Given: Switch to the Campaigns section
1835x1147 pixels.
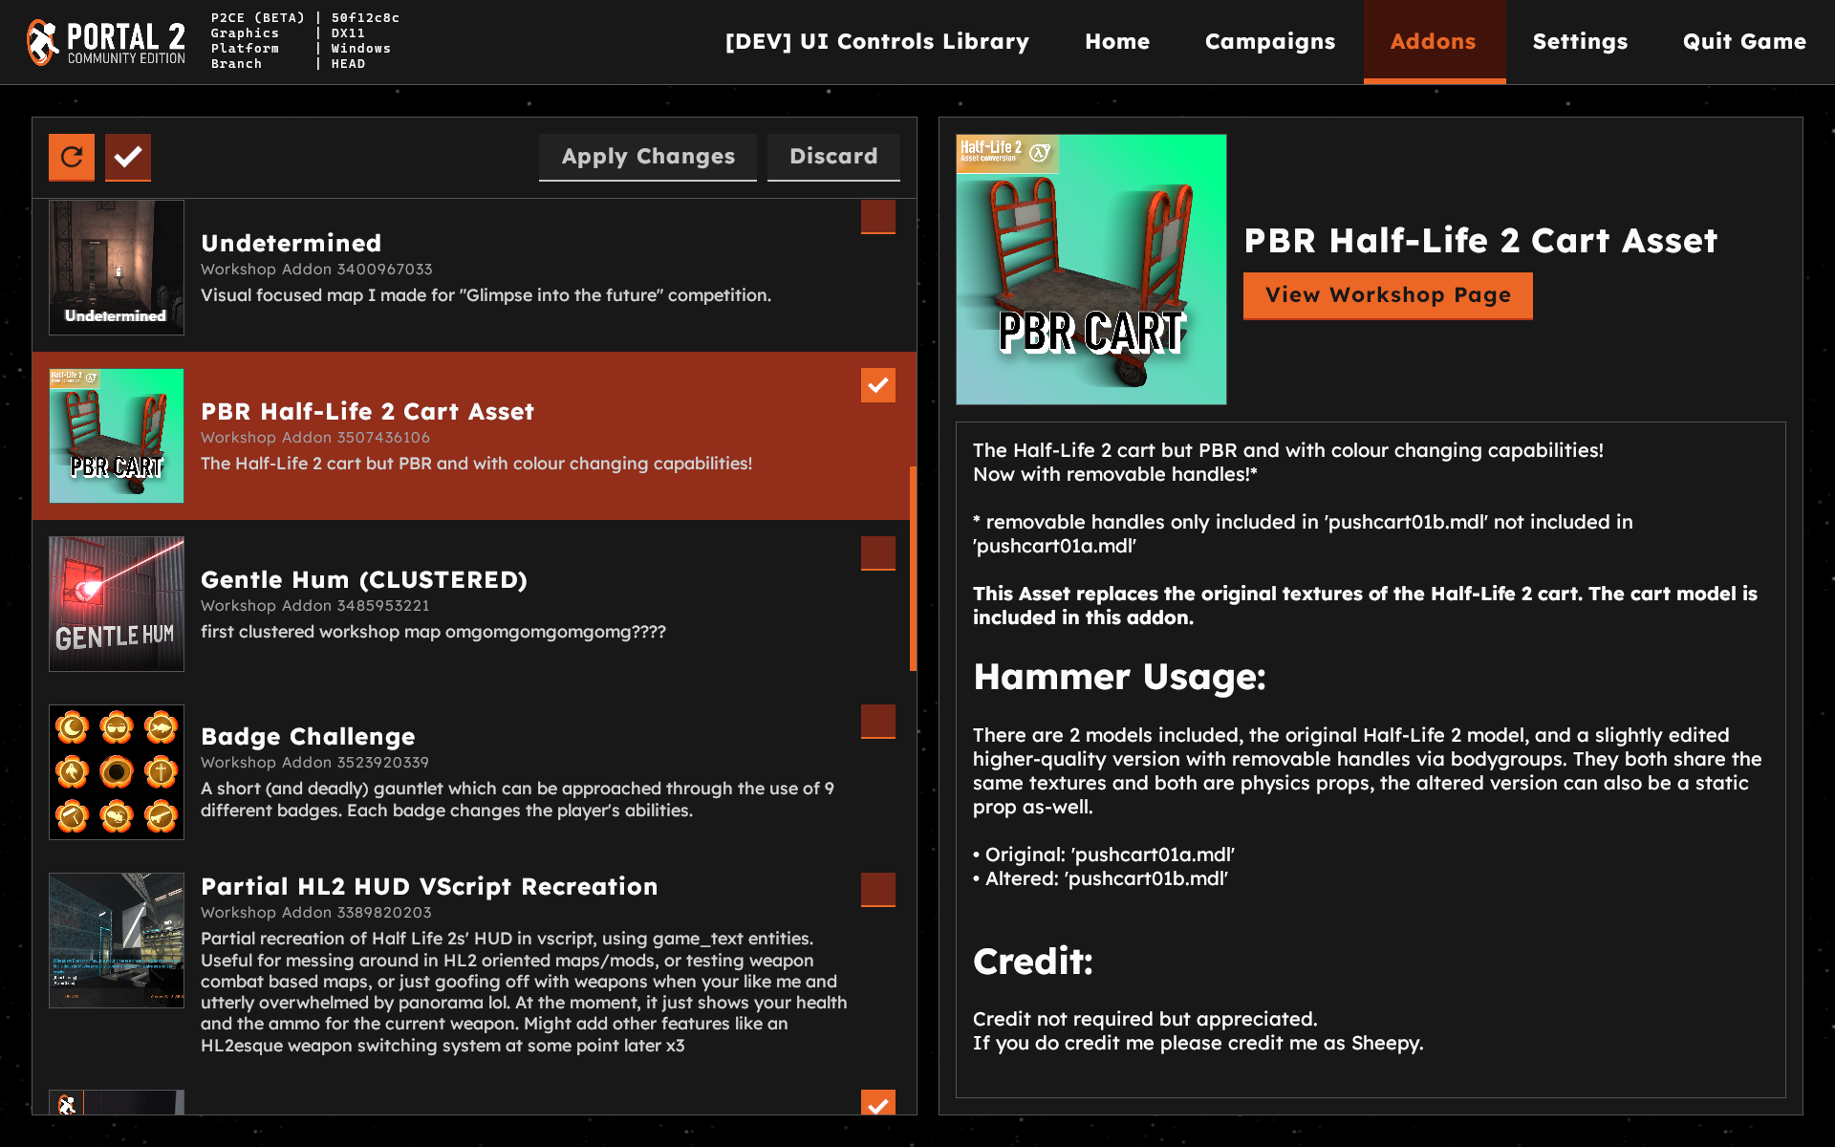Looking at the screenshot, I should point(1269,41).
